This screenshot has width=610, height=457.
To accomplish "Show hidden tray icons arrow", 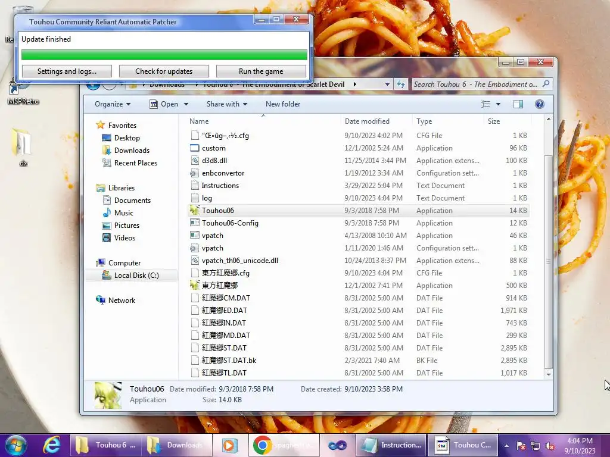I will tap(506, 446).
